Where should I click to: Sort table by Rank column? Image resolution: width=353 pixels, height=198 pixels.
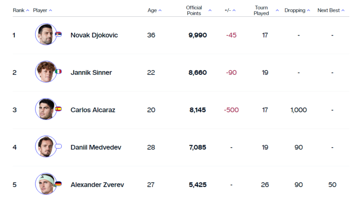pos(21,10)
